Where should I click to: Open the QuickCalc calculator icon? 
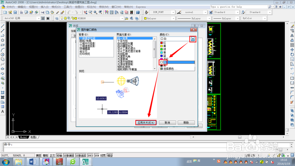[131, 12]
